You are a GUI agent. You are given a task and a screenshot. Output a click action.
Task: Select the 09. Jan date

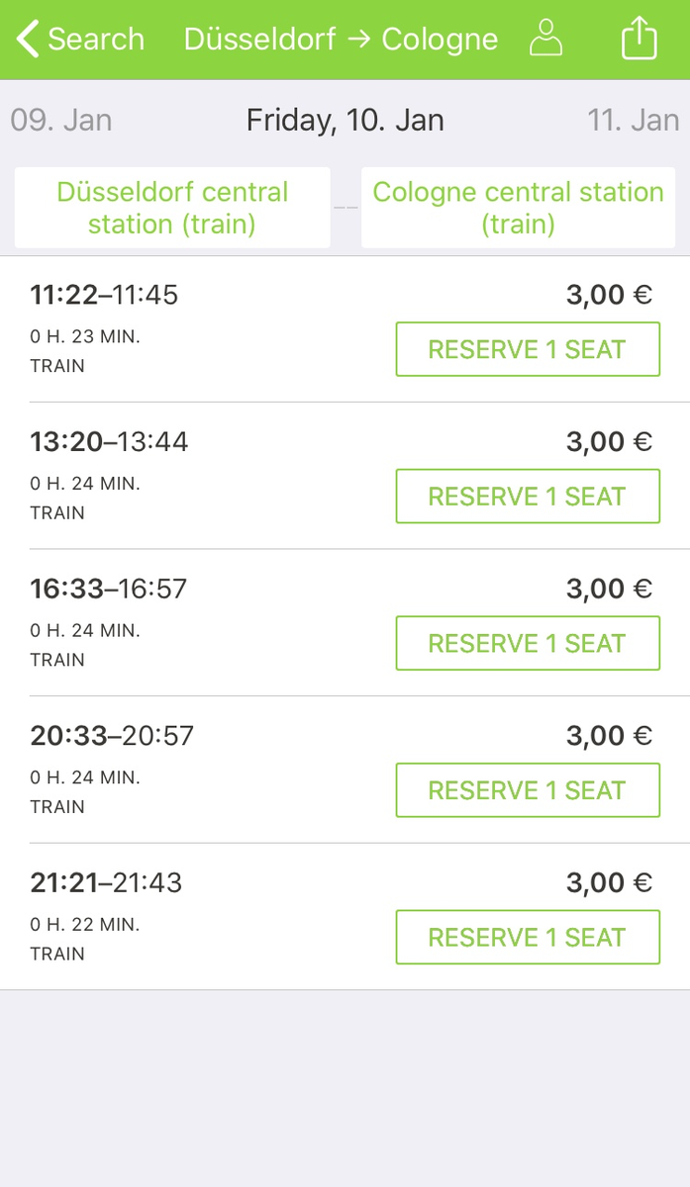[x=61, y=121]
